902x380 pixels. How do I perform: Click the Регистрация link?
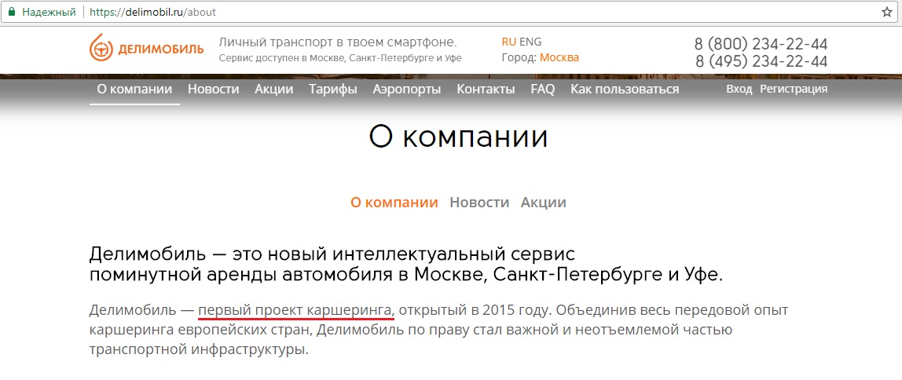(x=794, y=89)
